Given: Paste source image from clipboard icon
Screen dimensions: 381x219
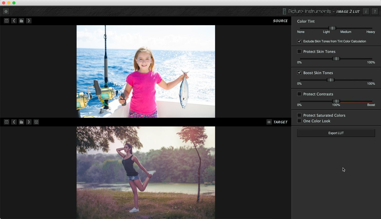Looking at the screenshot, I should [x=7, y=21].
